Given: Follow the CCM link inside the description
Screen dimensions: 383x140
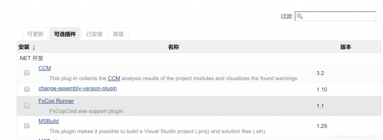Looking at the screenshot, I should (x=114, y=78).
